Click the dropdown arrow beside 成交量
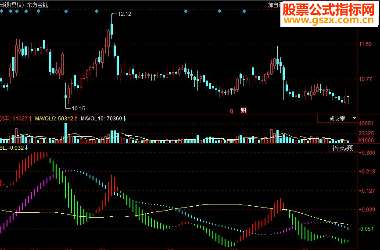Screen dimensions: 380x250 click(354, 118)
